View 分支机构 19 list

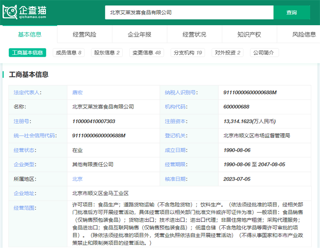pos(188,53)
